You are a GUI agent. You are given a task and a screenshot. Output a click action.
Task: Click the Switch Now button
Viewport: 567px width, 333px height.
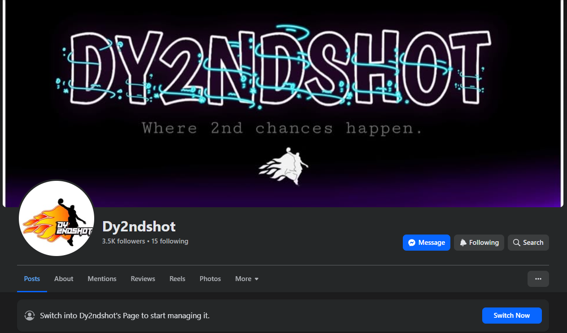click(x=512, y=316)
